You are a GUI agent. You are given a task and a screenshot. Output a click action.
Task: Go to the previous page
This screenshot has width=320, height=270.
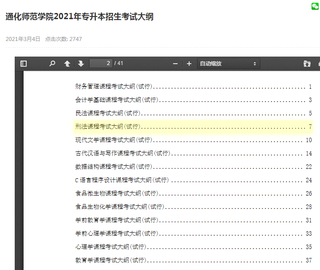(x=67, y=64)
